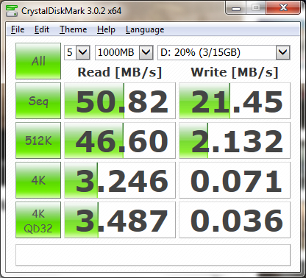Expand the 1000MB test size dropdown
The width and height of the screenshot is (306, 278).
146,52
